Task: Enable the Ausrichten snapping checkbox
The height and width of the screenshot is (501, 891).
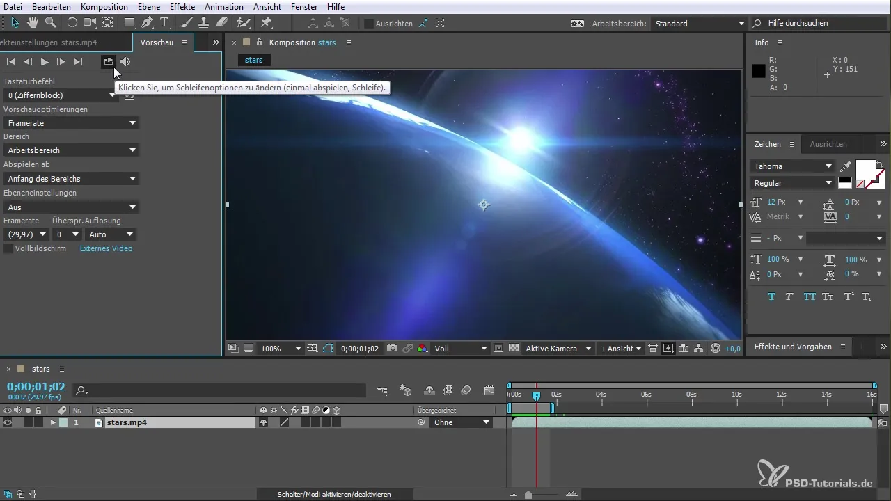Action: point(369,24)
